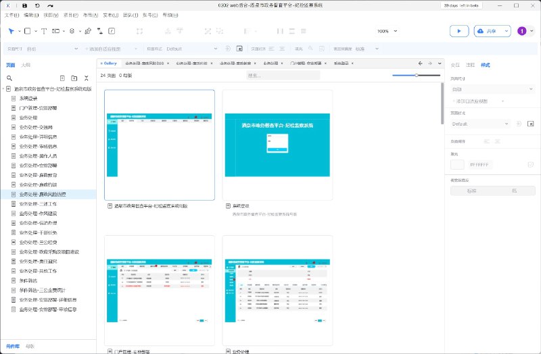The height and width of the screenshot is (354, 541).
Task: Select the rectangle shape tool
Action: (x=27, y=31)
